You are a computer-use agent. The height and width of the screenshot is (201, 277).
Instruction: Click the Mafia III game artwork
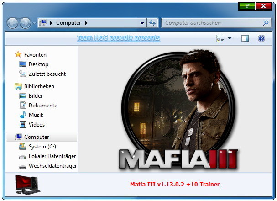tap(178, 109)
